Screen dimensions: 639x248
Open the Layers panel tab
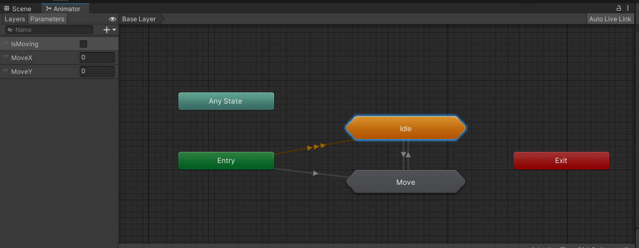click(x=15, y=19)
